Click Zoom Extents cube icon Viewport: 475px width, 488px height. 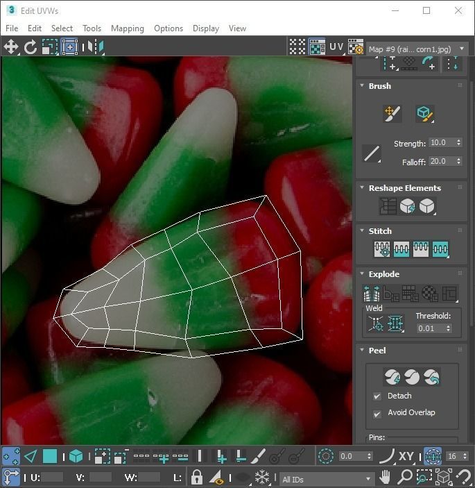point(444,476)
